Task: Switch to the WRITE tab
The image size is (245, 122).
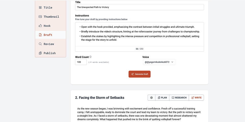Action: pyautogui.click(x=196, y=98)
